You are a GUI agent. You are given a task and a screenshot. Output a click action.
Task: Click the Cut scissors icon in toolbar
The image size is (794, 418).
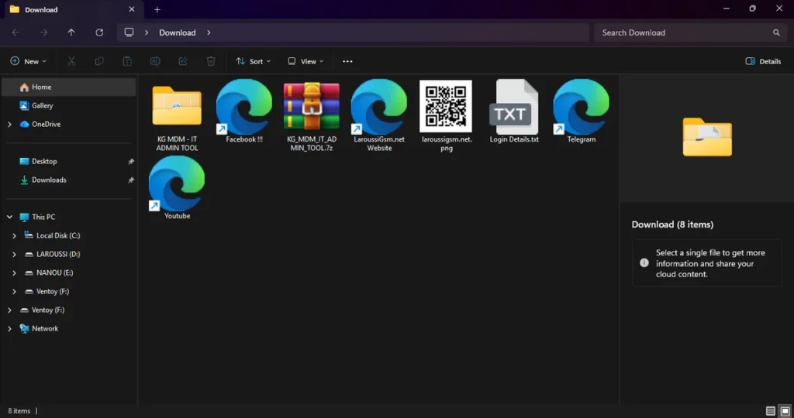pos(71,61)
